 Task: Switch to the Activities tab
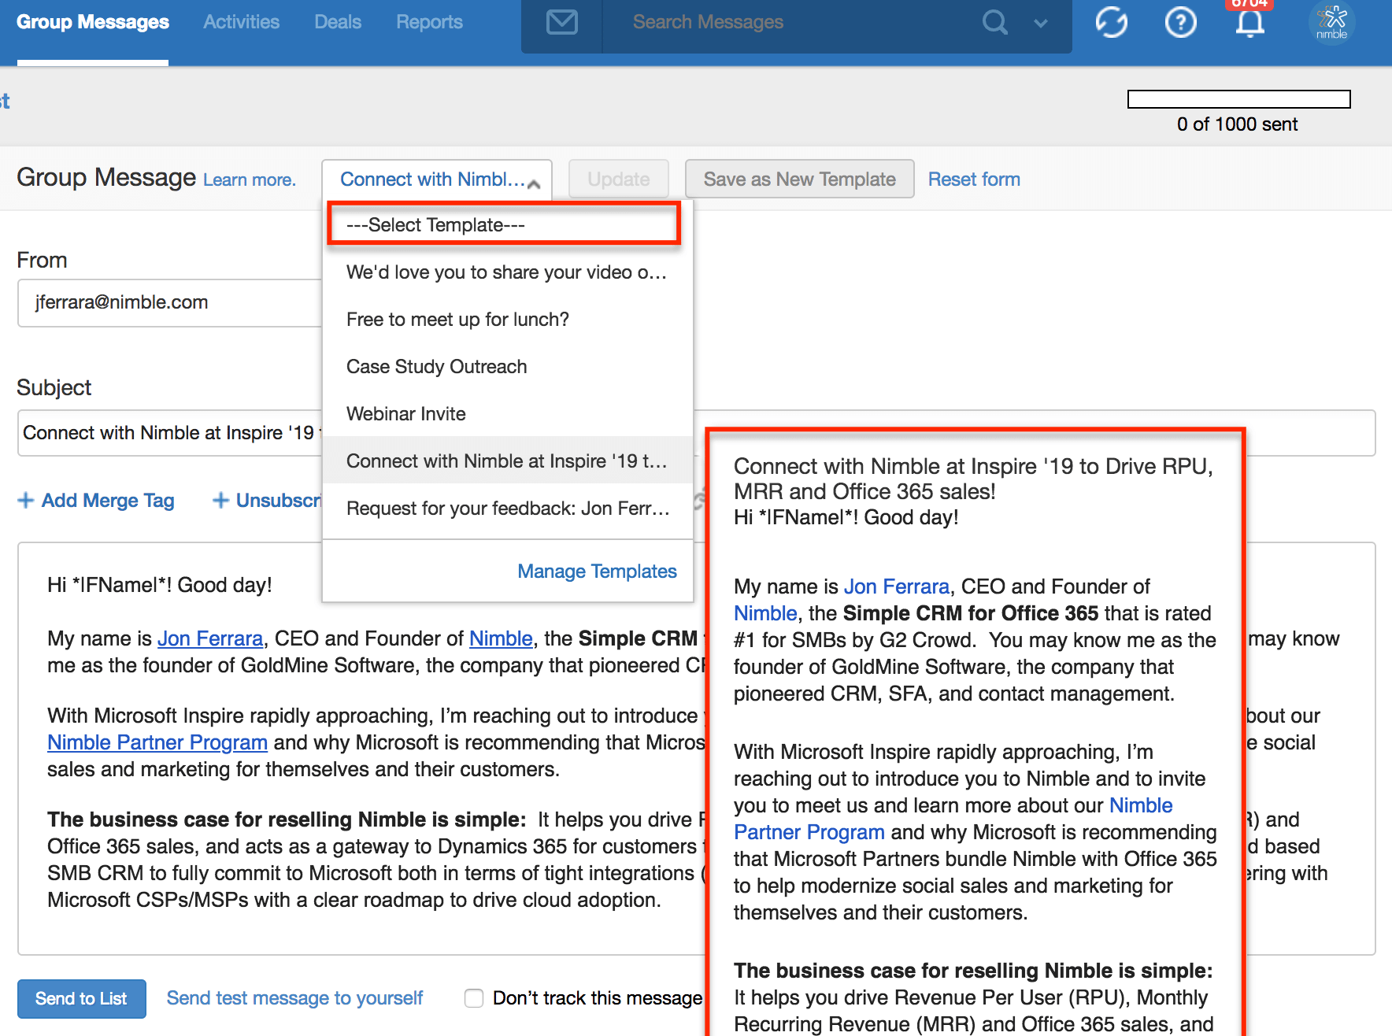point(241,22)
